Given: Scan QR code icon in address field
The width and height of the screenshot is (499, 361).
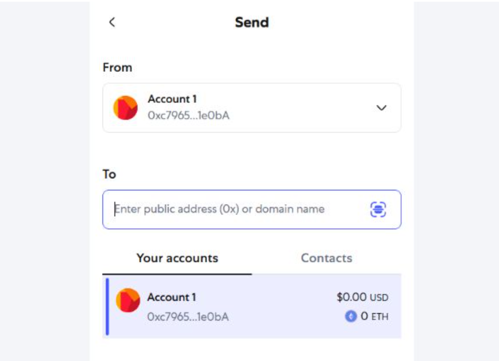Looking at the screenshot, I should click(x=378, y=209).
